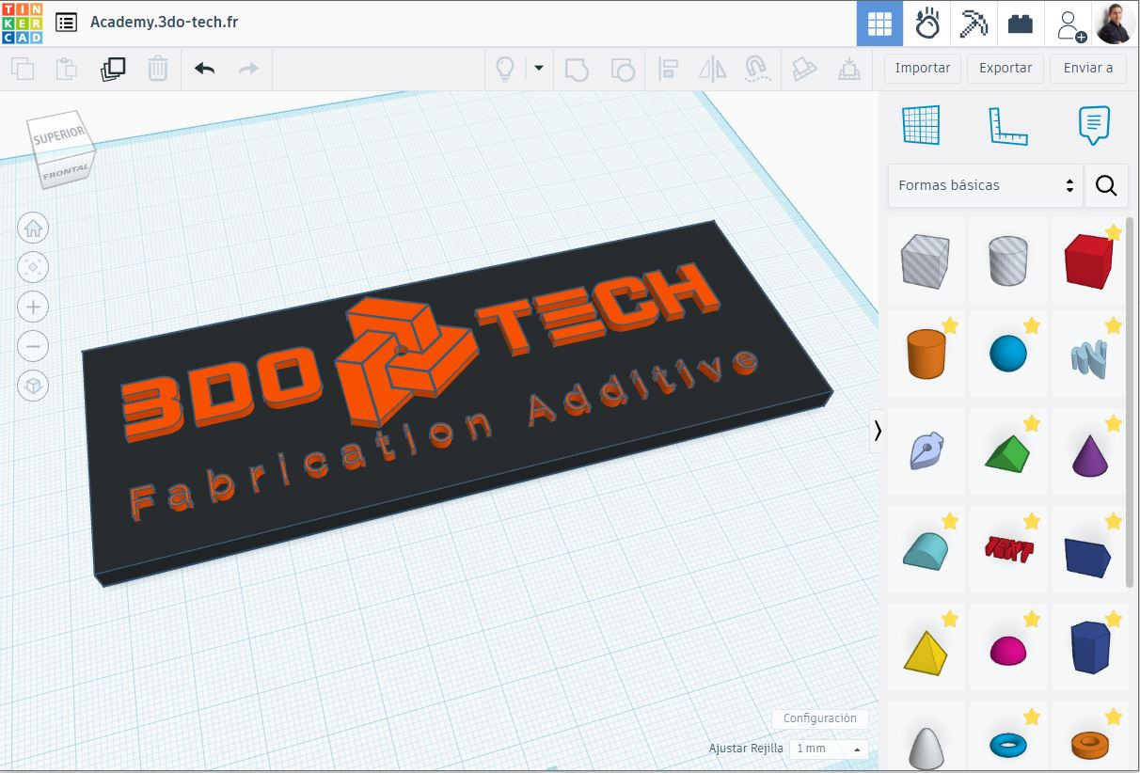1140x773 pixels.
Task: Redo the last action
Action: coord(248,69)
